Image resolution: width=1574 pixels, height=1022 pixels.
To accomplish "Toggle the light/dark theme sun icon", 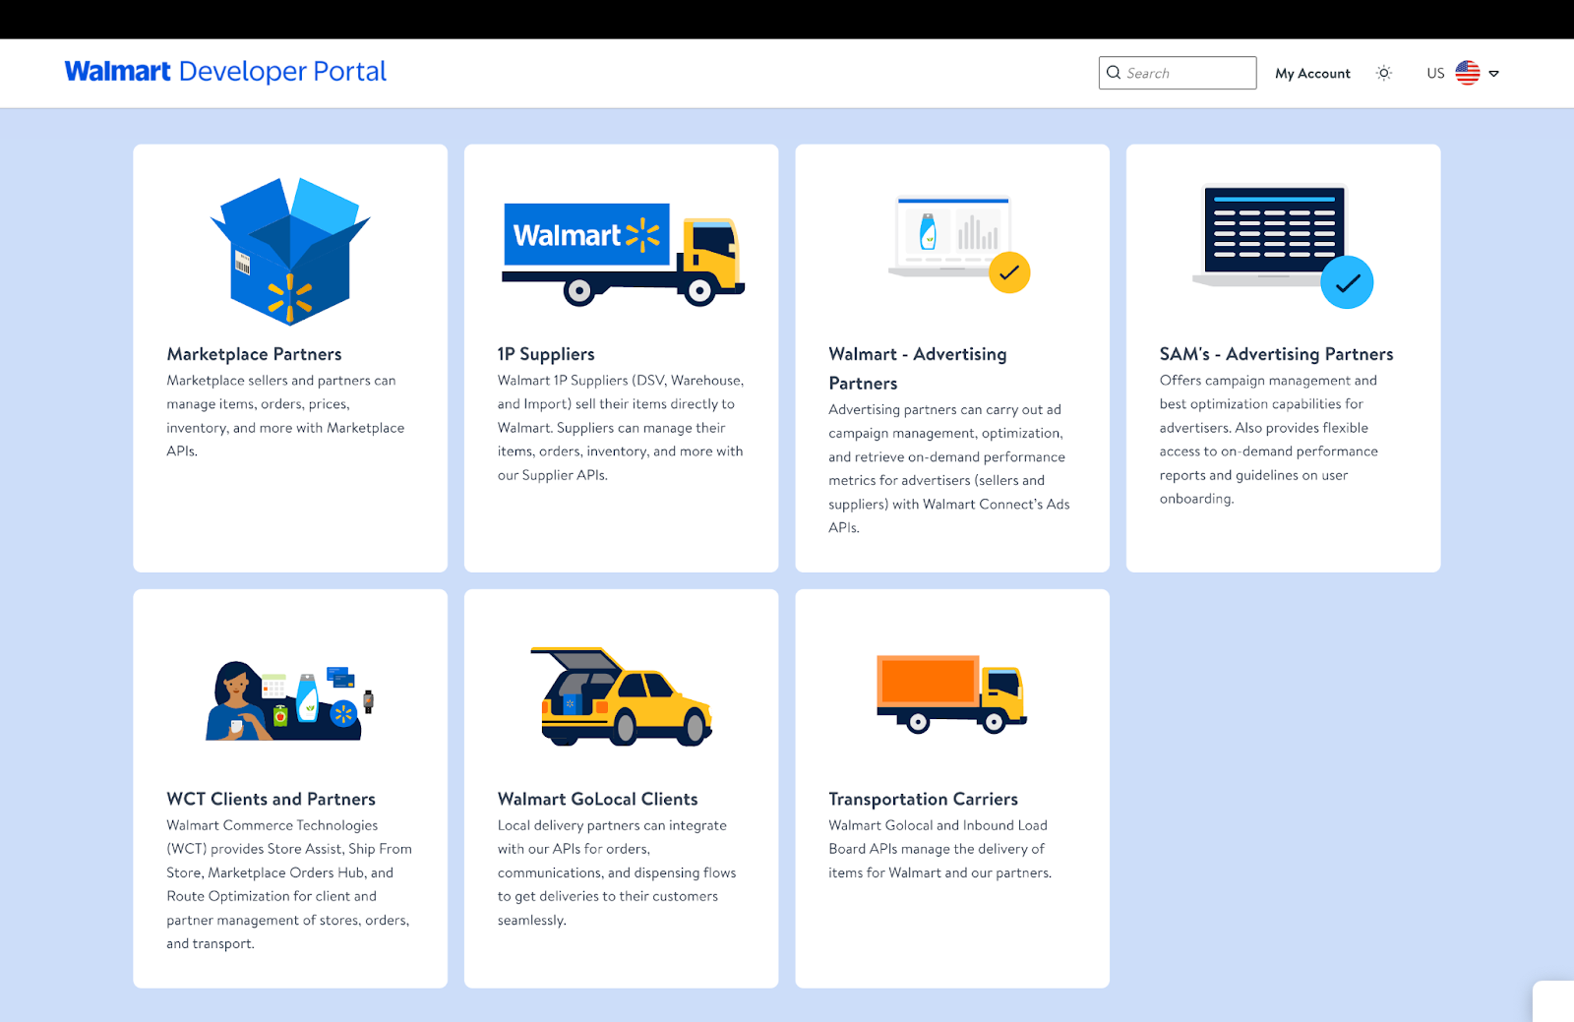I will (1384, 73).
